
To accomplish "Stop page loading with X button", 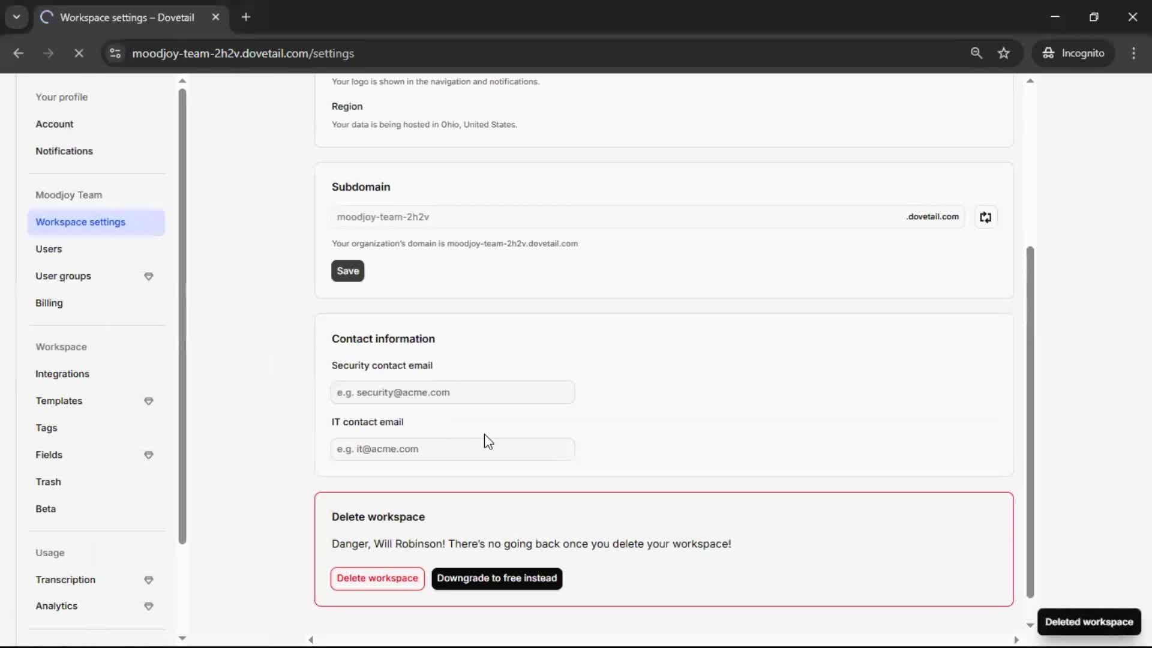I will (x=79, y=53).
